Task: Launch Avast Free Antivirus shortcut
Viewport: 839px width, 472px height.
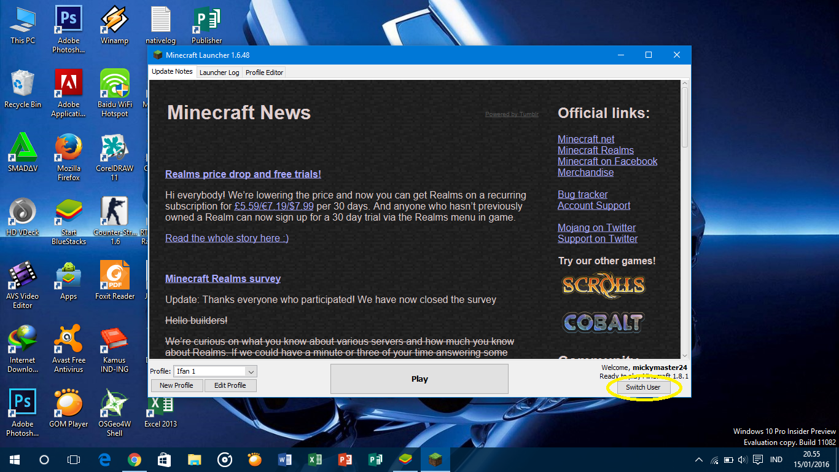Action: click(x=69, y=349)
